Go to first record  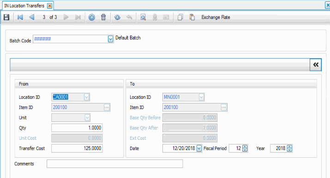(20, 17)
